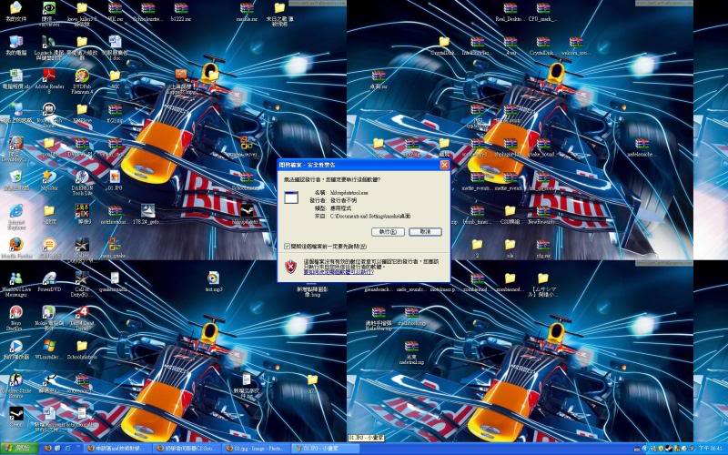The image size is (728, 455).
Task: Open the Adobe Reader 8 desktop icon
Action: click(x=47, y=76)
